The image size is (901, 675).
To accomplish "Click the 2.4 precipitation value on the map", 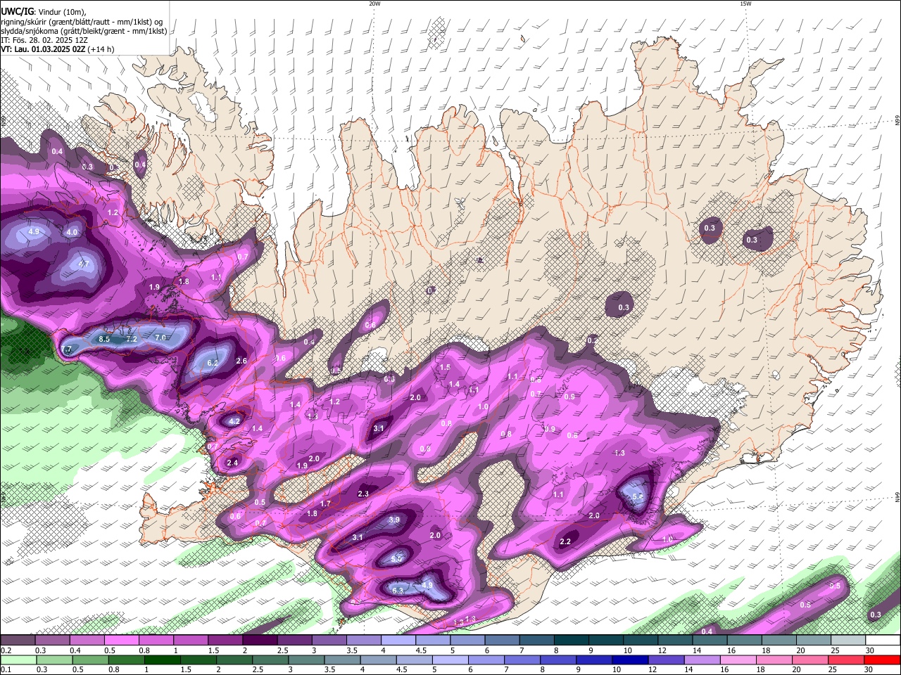I will [x=232, y=462].
